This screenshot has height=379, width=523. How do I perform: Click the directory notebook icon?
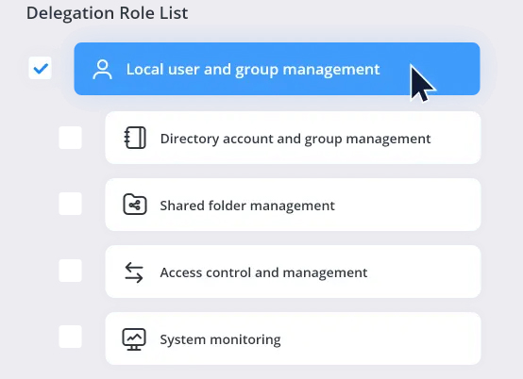point(135,138)
